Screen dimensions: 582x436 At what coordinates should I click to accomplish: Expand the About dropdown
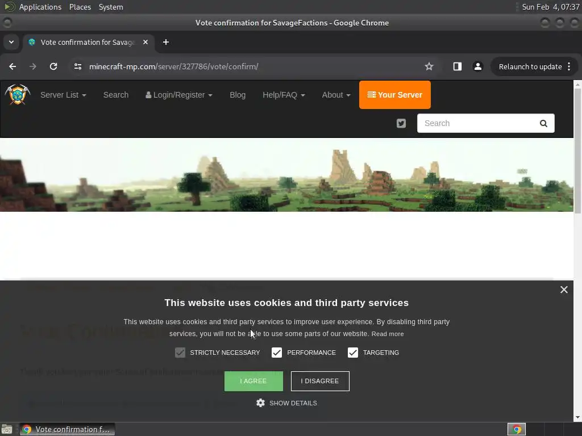point(336,95)
